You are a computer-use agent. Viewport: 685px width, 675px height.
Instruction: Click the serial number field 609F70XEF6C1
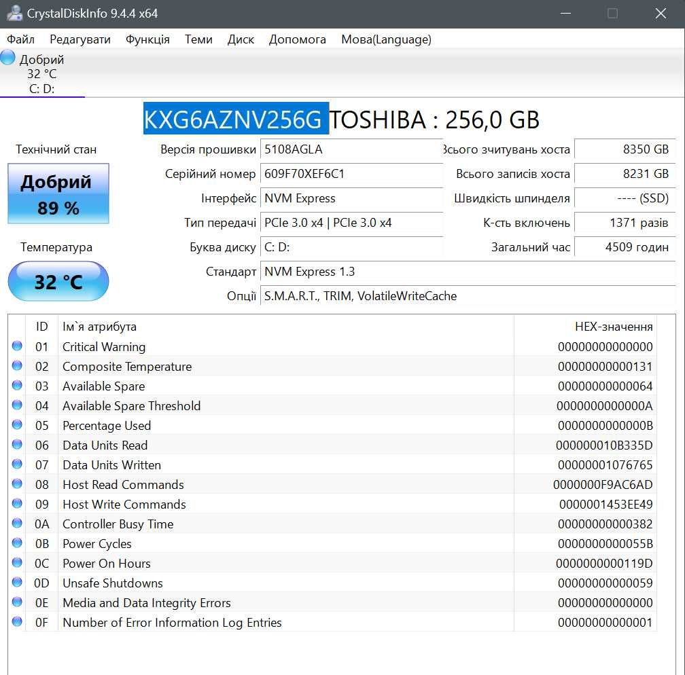point(351,174)
